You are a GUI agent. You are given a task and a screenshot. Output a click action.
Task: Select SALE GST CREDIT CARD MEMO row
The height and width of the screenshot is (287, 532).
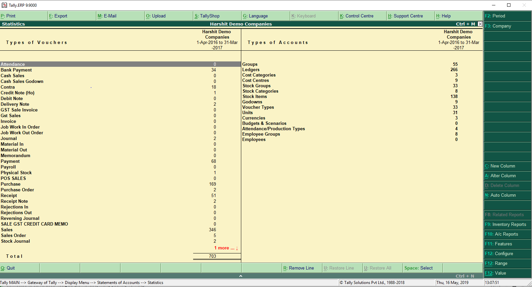pos(120,224)
